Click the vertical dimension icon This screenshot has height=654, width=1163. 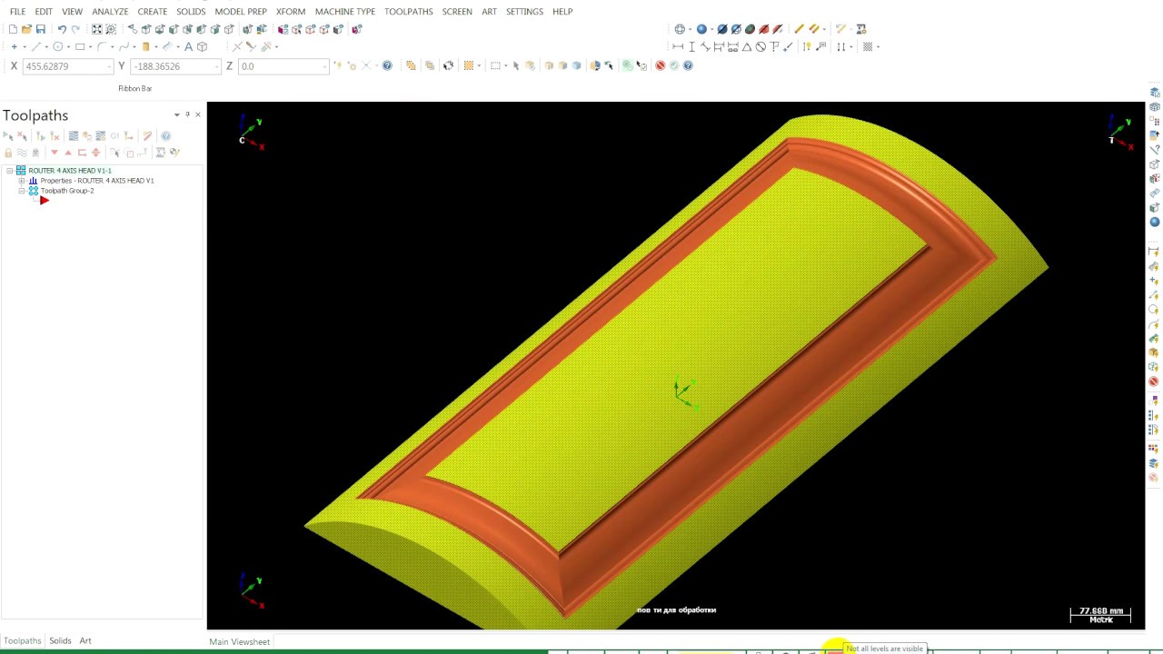point(691,46)
